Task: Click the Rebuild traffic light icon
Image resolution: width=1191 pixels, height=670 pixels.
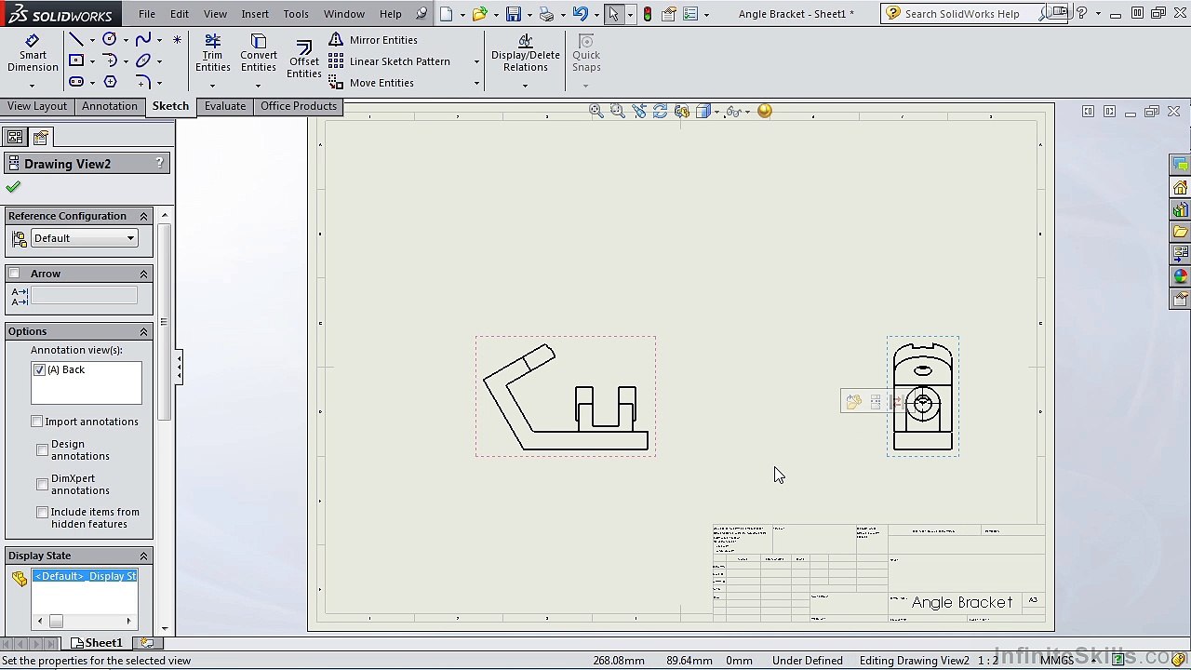Action: tap(648, 14)
